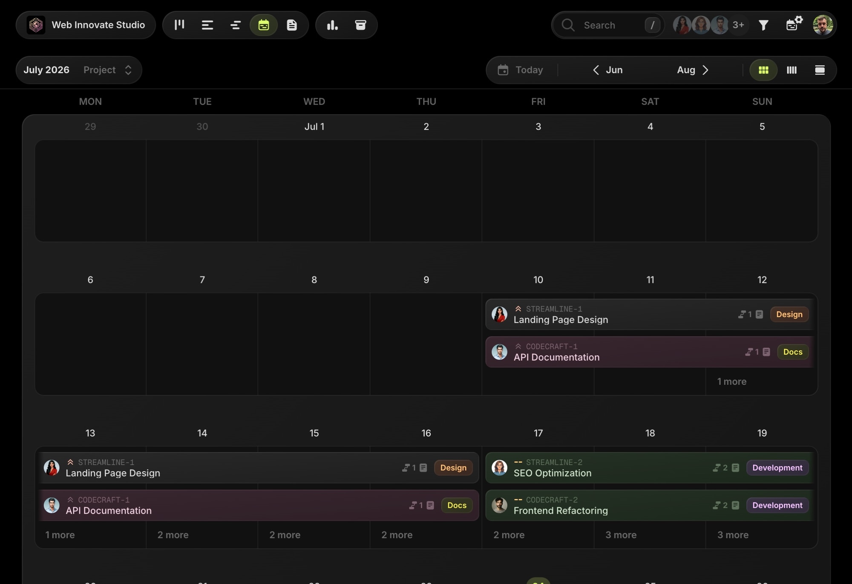
Task: Switch to the list view icon
Action: point(207,25)
